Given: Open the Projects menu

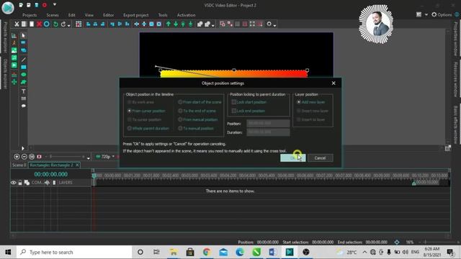Looking at the screenshot, I should tap(30, 15).
